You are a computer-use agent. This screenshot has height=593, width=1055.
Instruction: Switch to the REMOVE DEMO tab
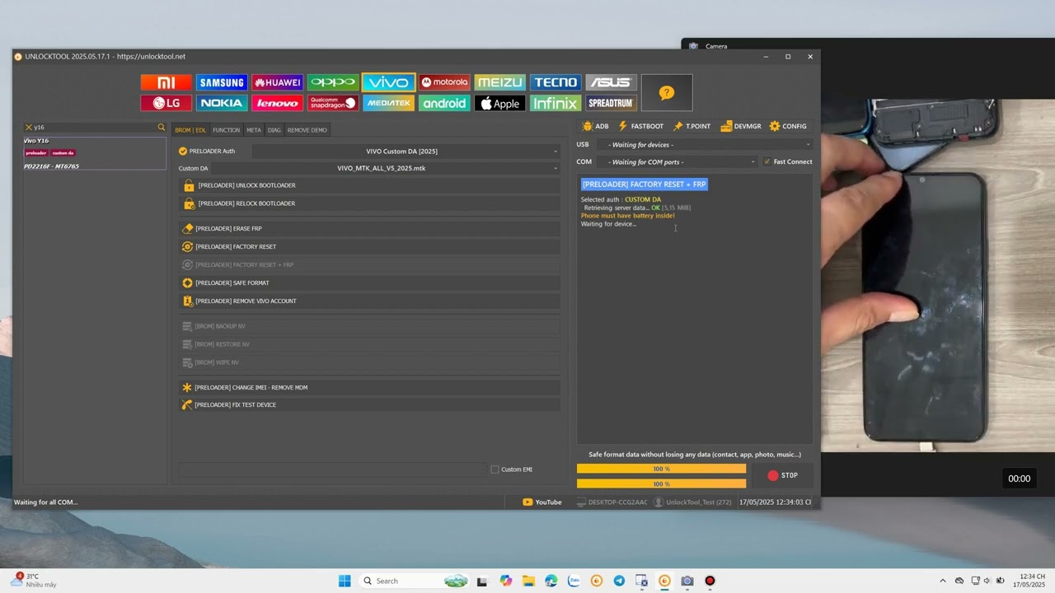coord(307,130)
